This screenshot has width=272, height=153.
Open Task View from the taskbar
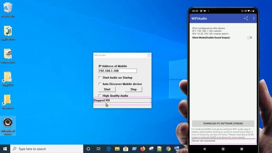point(99,149)
